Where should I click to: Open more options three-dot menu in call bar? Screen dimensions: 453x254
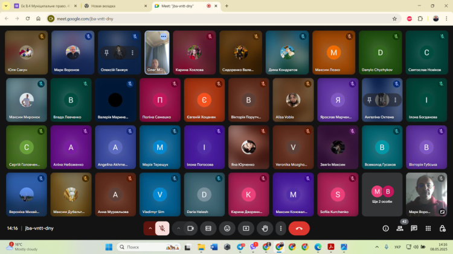pyautogui.click(x=280, y=228)
